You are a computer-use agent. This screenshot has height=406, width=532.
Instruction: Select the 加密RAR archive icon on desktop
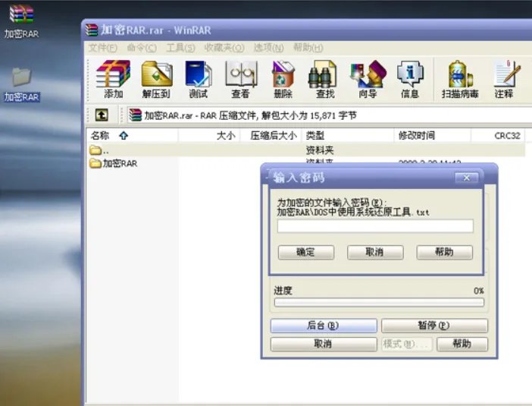[21, 21]
